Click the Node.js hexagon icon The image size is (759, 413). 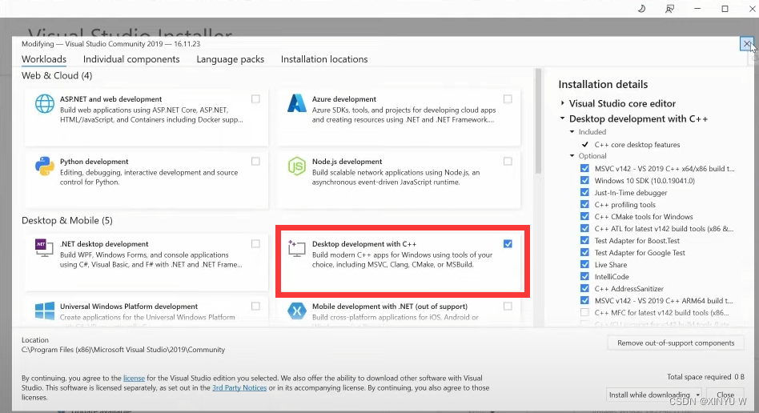click(x=297, y=166)
